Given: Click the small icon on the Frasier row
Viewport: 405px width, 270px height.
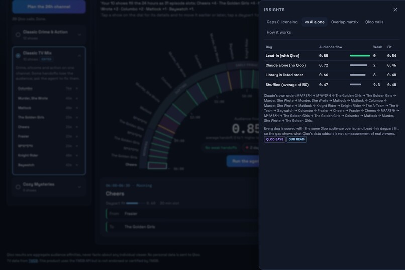Looking at the screenshot, I should pyautogui.click(x=77, y=136).
